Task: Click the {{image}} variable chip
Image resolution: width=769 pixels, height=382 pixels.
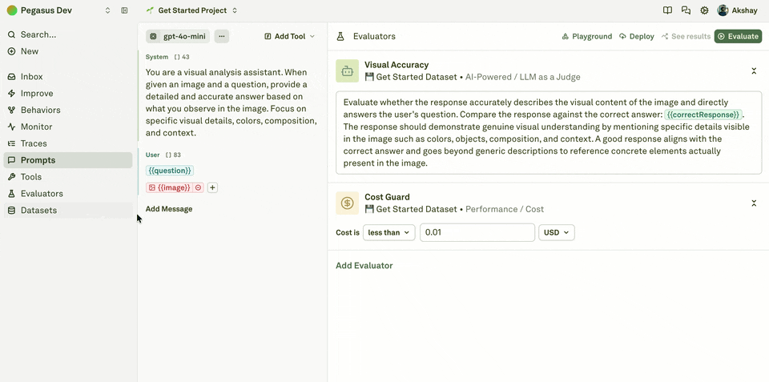Action: [169, 187]
